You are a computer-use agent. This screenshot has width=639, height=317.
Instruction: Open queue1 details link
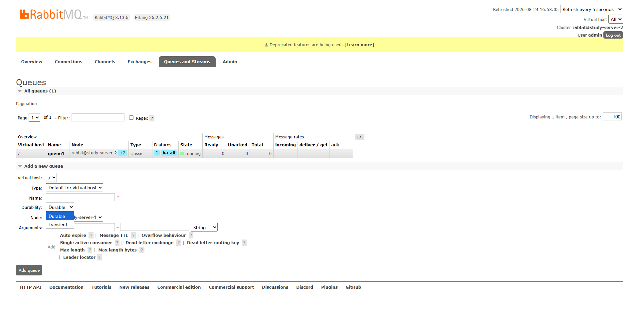[x=56, y=153]
